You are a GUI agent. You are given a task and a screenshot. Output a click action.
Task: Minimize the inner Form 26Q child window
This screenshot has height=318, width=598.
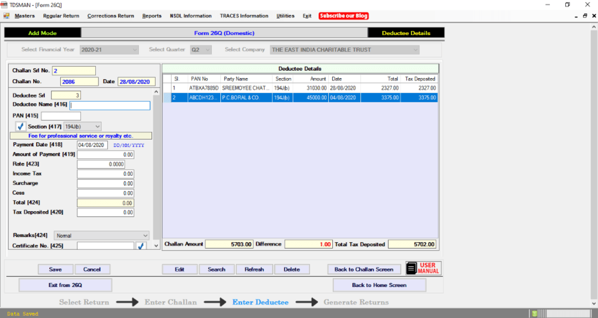tap(576, 16)
